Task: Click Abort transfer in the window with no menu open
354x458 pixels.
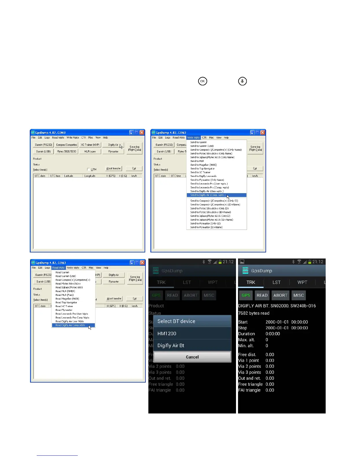Action: click(114, 169)
